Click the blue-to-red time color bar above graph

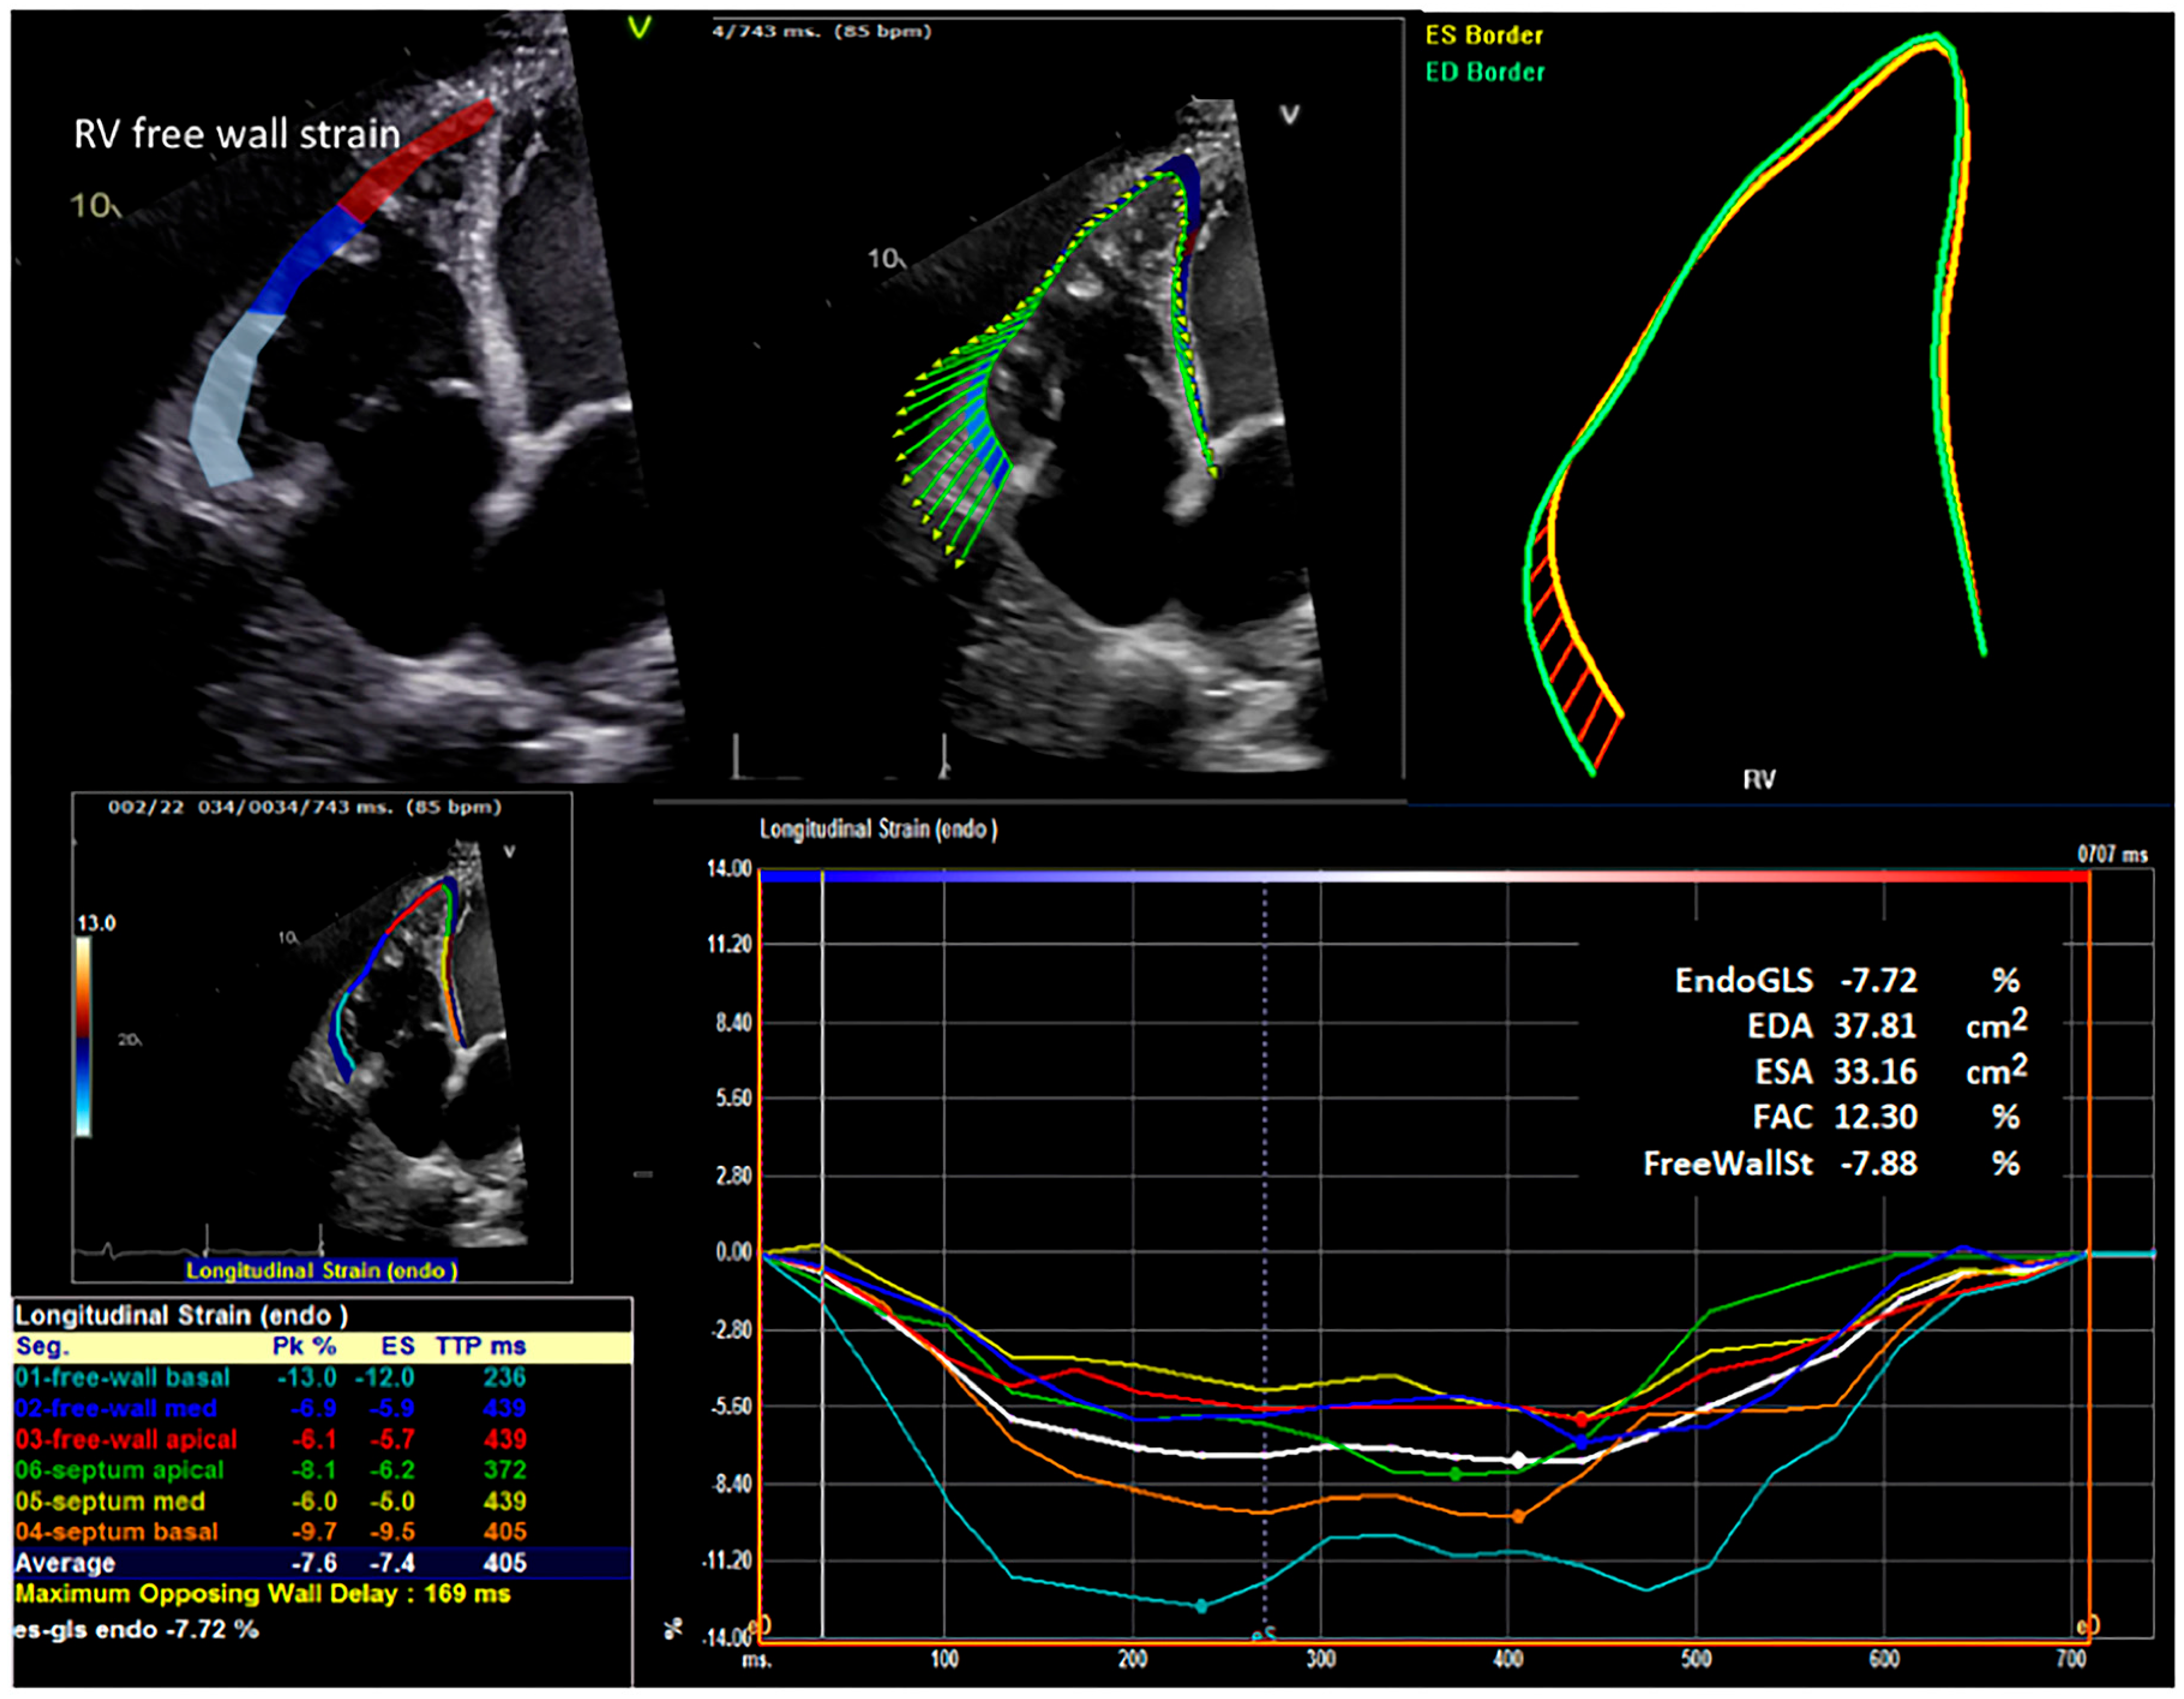click(1424, 877)
